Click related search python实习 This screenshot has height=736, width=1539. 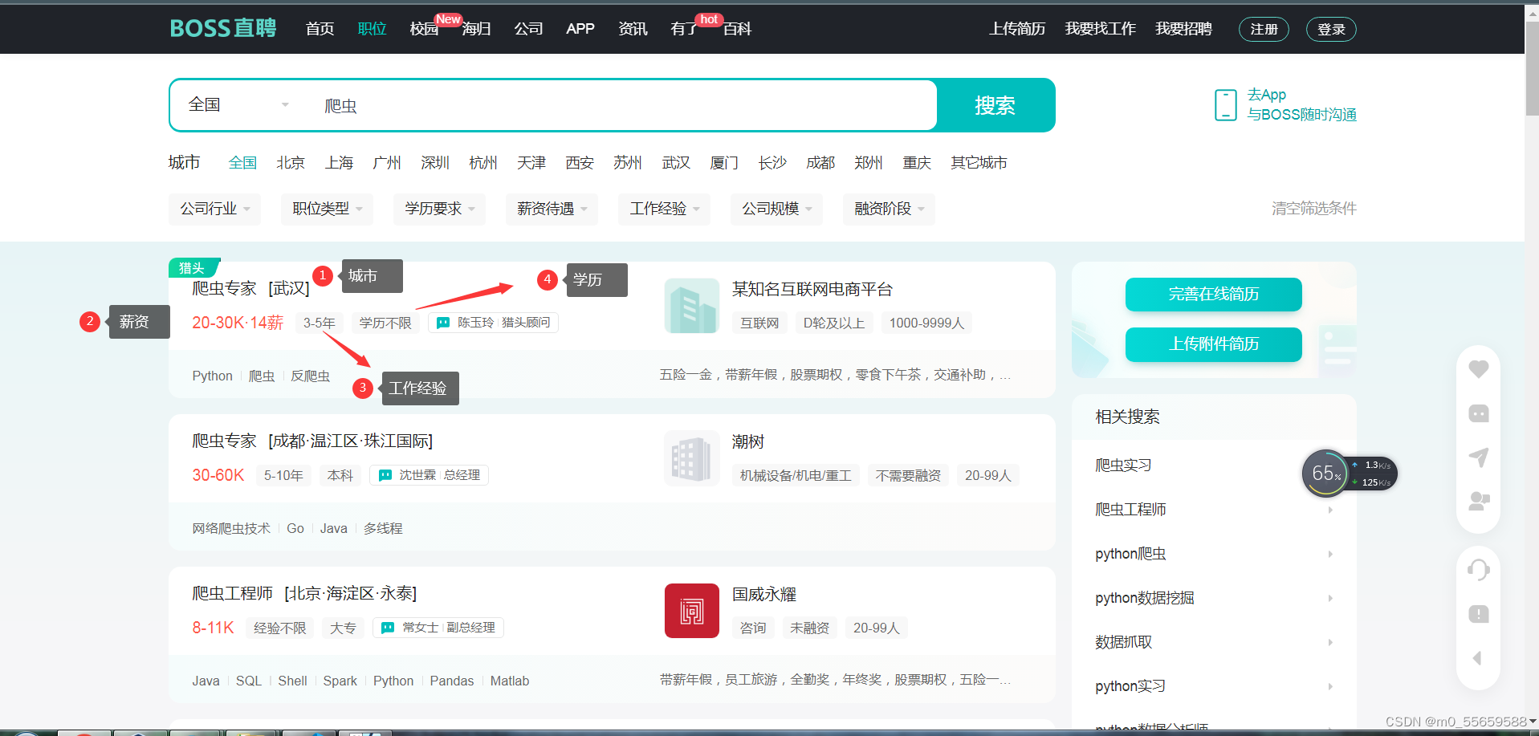coord(1130,686)
